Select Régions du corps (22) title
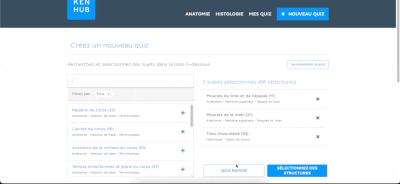This screenshot has height=184, width=400. point(93,110)
